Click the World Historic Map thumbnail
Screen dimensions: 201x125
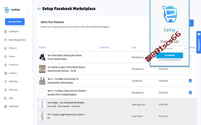pos(42,69)
